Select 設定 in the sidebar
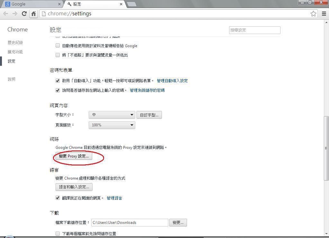Image resolution: width=329 pixels, height=238 pixels. coord(12,61)
